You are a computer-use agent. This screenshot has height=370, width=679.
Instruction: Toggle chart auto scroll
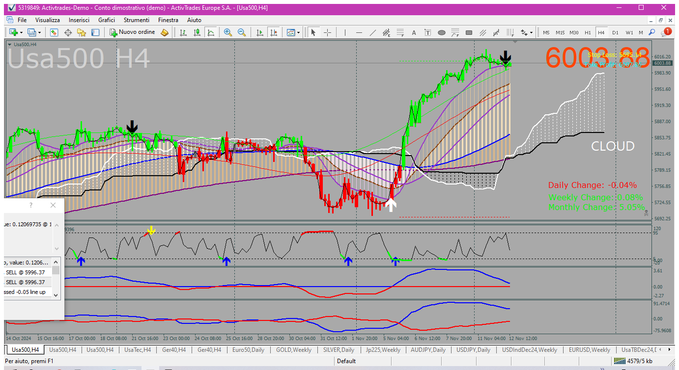click(x=259, y=32)
